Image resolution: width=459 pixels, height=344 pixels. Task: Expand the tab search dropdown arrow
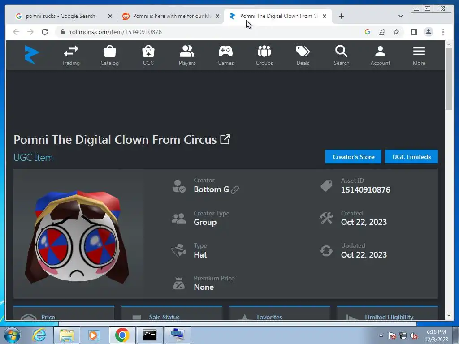click(401, 16)
